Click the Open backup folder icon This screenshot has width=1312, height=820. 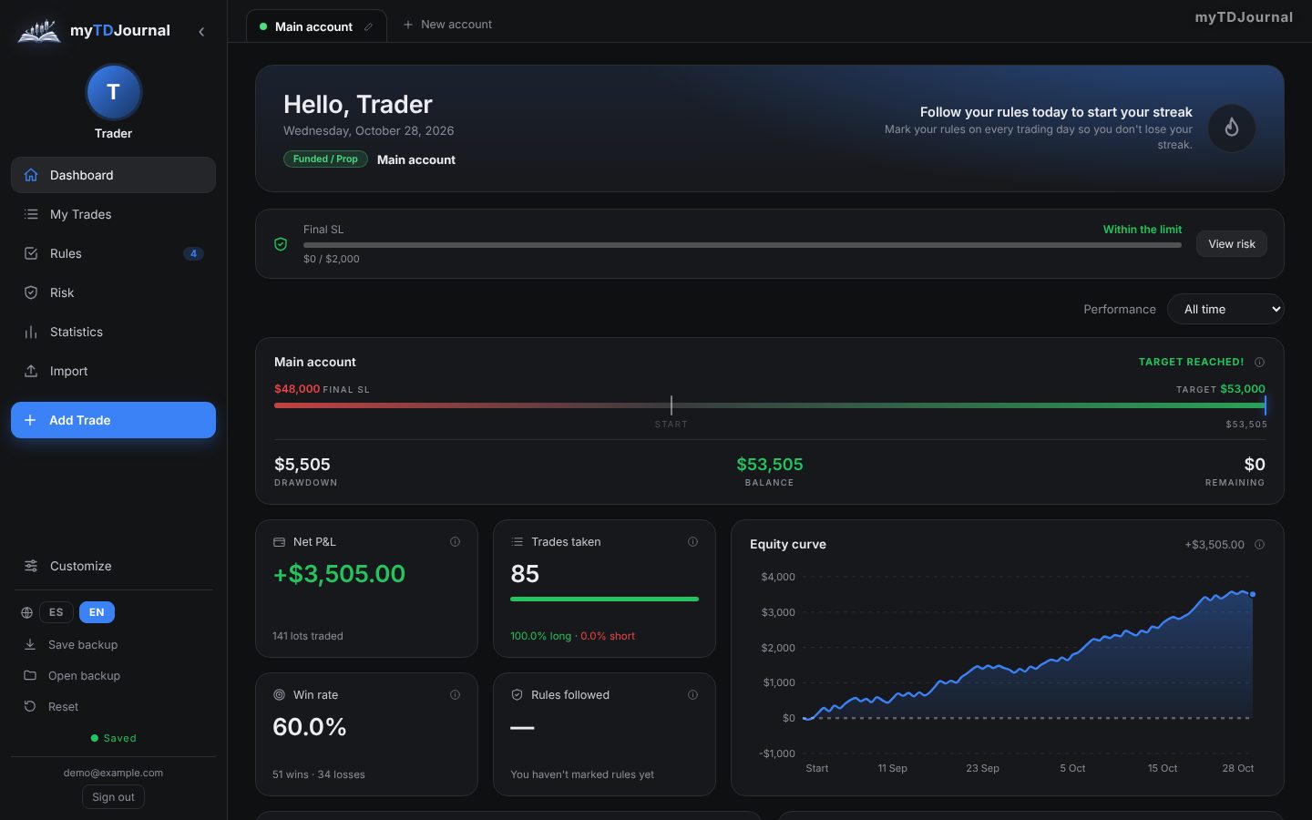coord(30,675)
